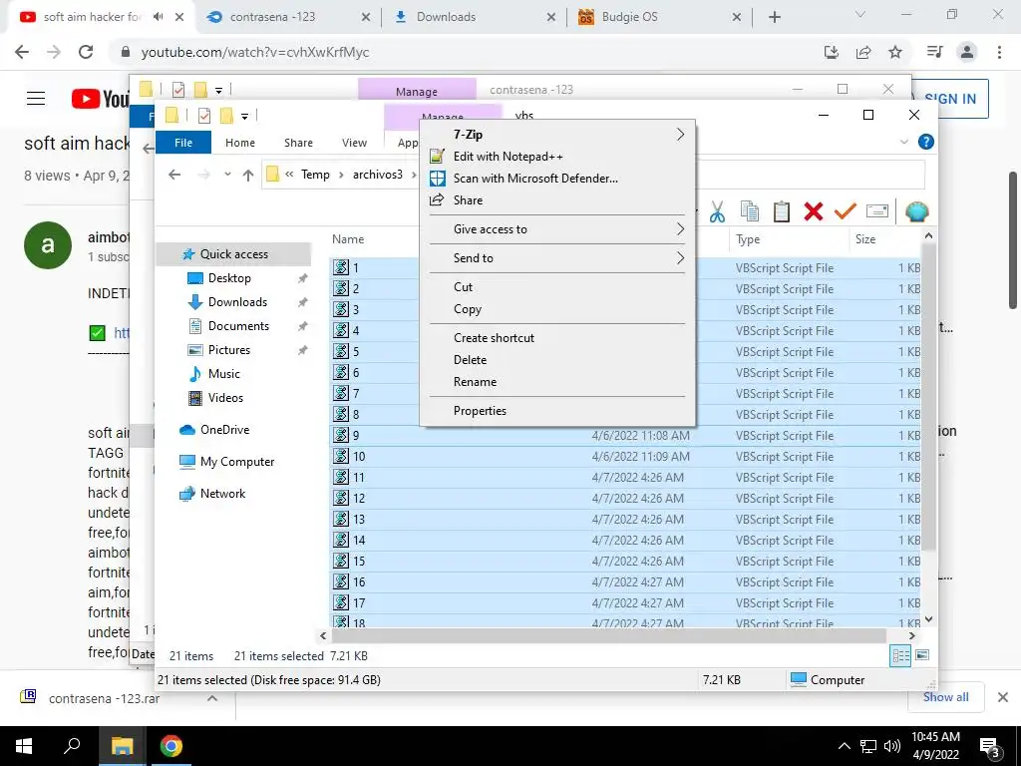Image resolution: width=1021 pixels, height=766 pixels.
Task: Open the 7-Zip submenu arrow
Action: coord(680,135)
